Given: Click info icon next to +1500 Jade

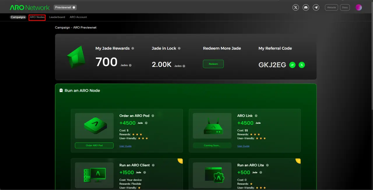Looking at the screenshot, I should click(x=145, y=173).
